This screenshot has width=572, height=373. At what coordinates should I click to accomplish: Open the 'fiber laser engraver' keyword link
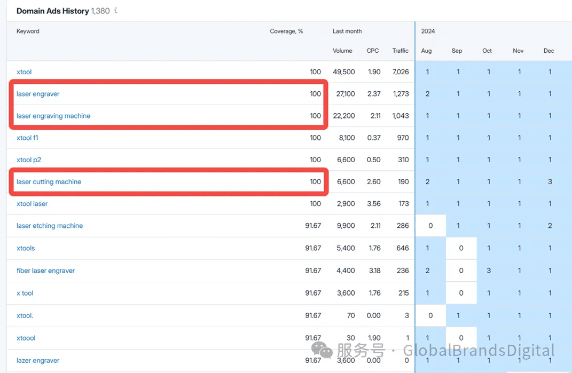45,271
